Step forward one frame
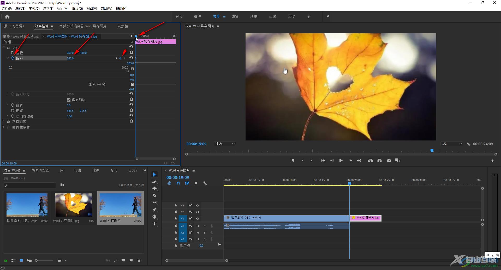The height and width of the screenshot is (270, 501). click(350, 161)
